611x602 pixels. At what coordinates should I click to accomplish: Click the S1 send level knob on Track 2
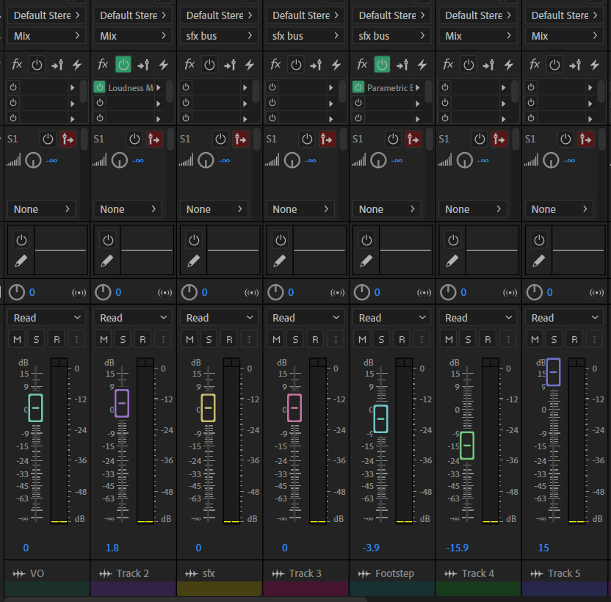tap(119, 160)
